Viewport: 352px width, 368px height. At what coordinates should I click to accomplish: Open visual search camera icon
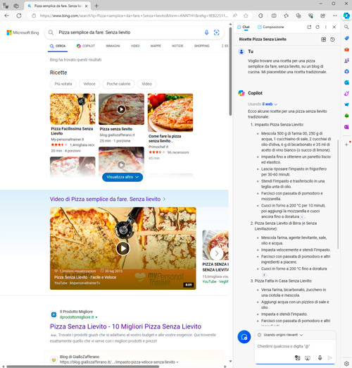click(217, 32)
